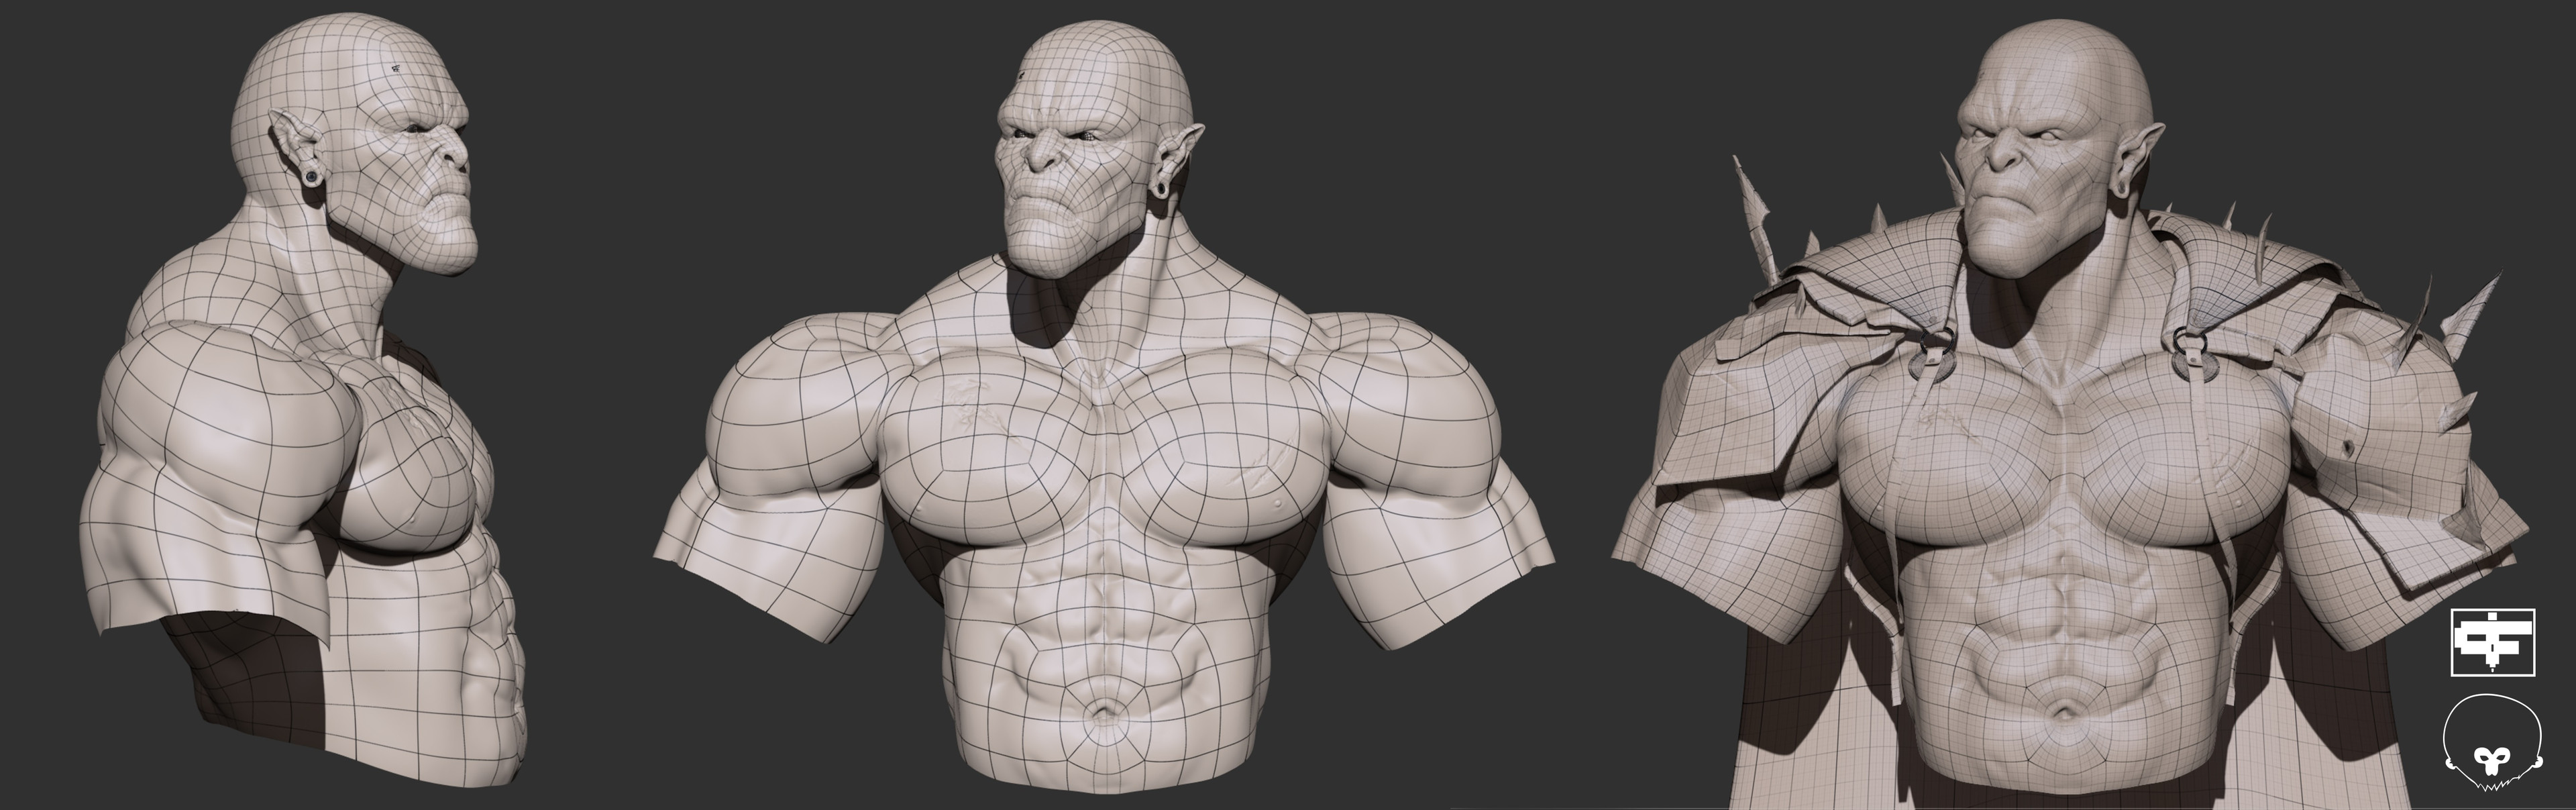The height and width of the screenshot is (810, 2576).
Task: Click the rectangular pixel-art logo
Action: tap(2492, 641)
